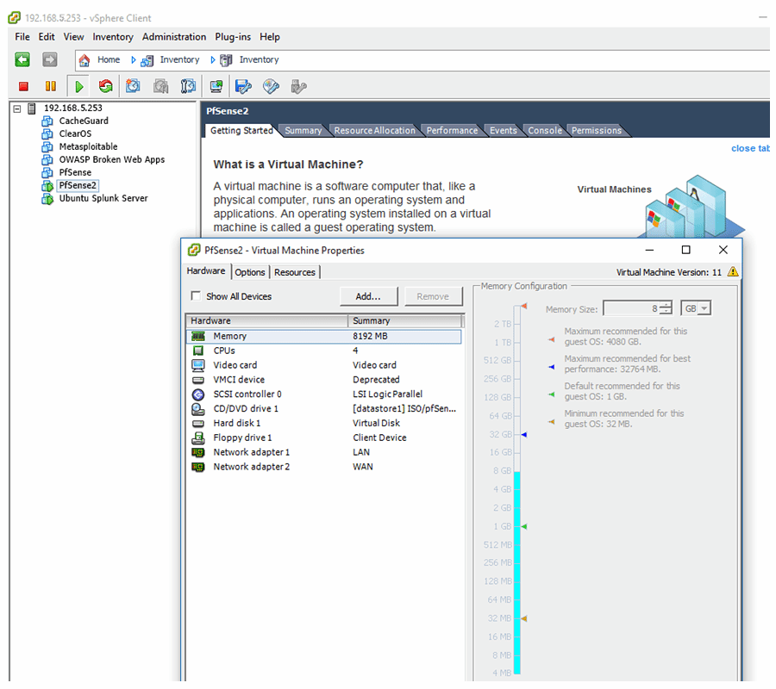The image size is (776, 689).
Task: Open the File menu
Action: (22, 37)
